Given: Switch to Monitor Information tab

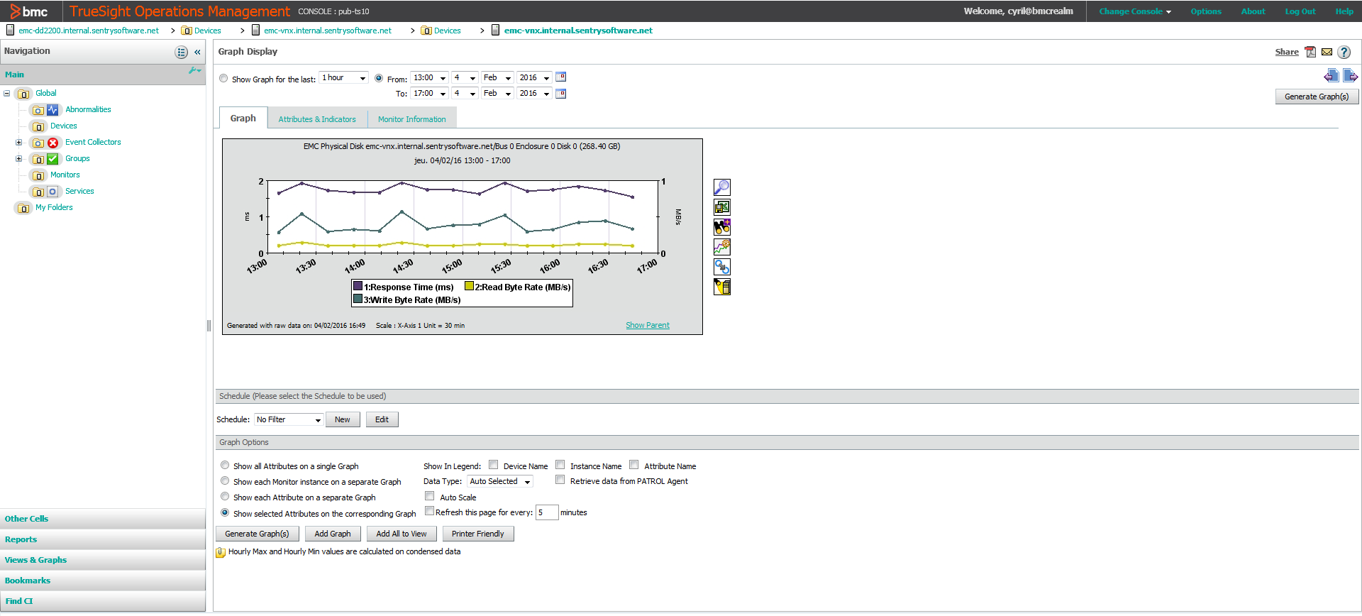Looking at the screenshot, I should tap(411, 119).
